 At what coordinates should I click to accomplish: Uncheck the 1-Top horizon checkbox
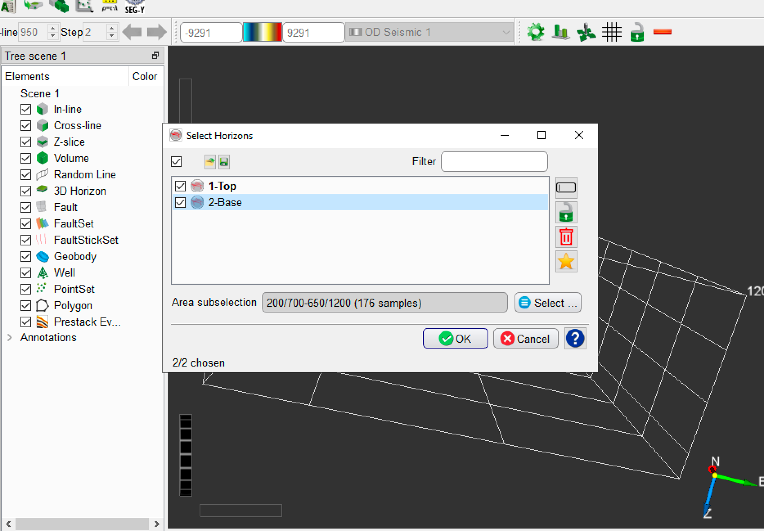point(180,186)
